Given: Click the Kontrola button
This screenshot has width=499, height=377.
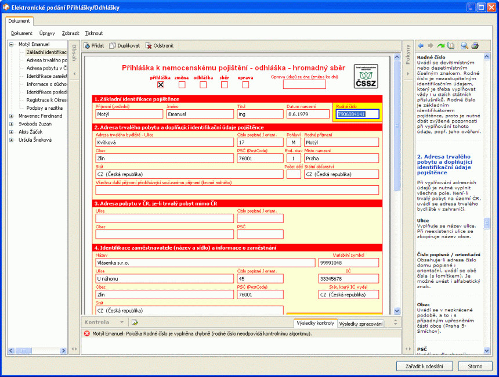Looking at the screenshot, I should [97, 322].
